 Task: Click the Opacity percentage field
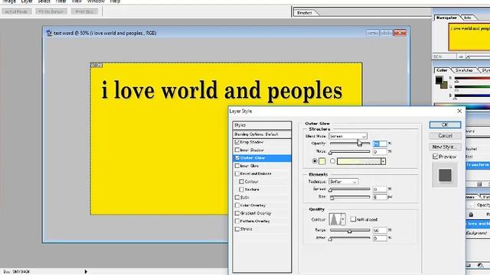[x=380, y=144]
